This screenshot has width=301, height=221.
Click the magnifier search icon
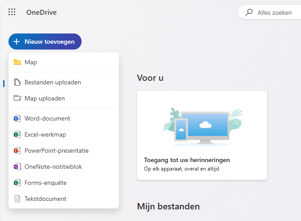click(249, 13)
